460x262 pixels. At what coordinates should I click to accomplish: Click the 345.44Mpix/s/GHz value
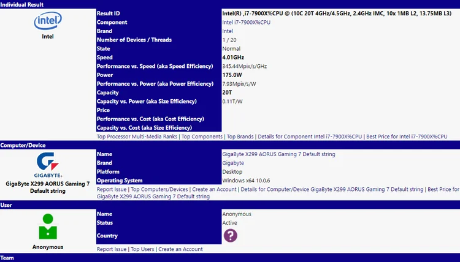click(244, 66)
